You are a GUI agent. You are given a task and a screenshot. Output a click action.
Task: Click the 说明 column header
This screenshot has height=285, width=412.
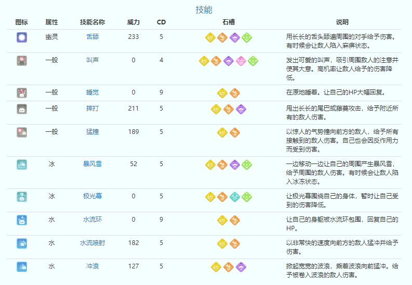click(342, 22)
